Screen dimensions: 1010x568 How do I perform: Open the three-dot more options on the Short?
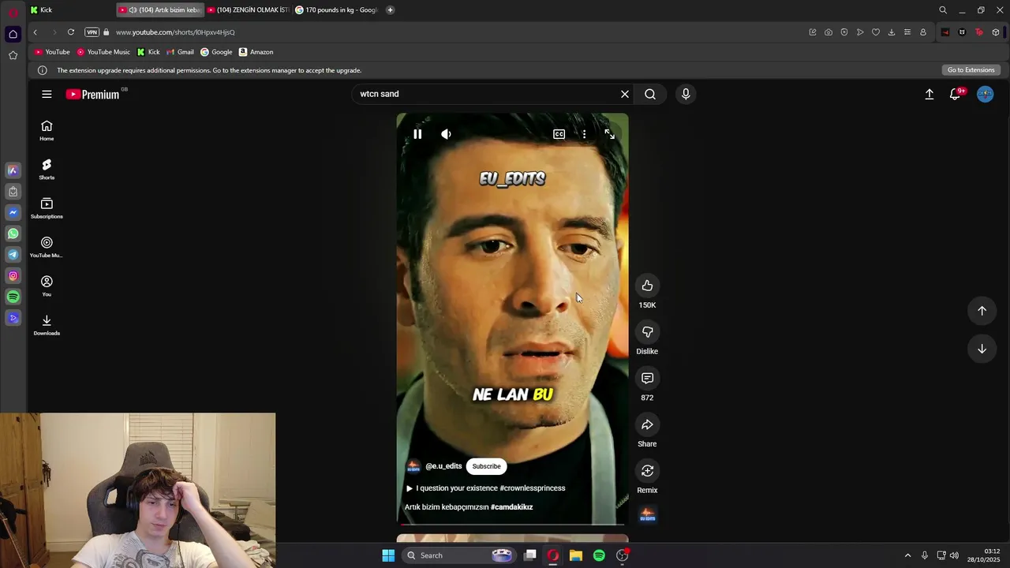tap(584, 134)
